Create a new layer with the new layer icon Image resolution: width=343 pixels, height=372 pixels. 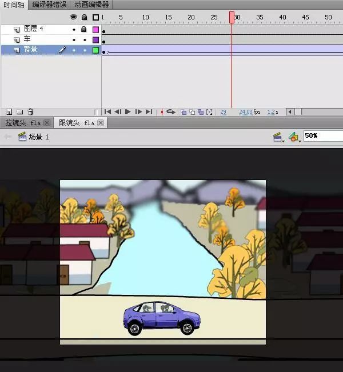pyautogui.click(x=9, y=112)
